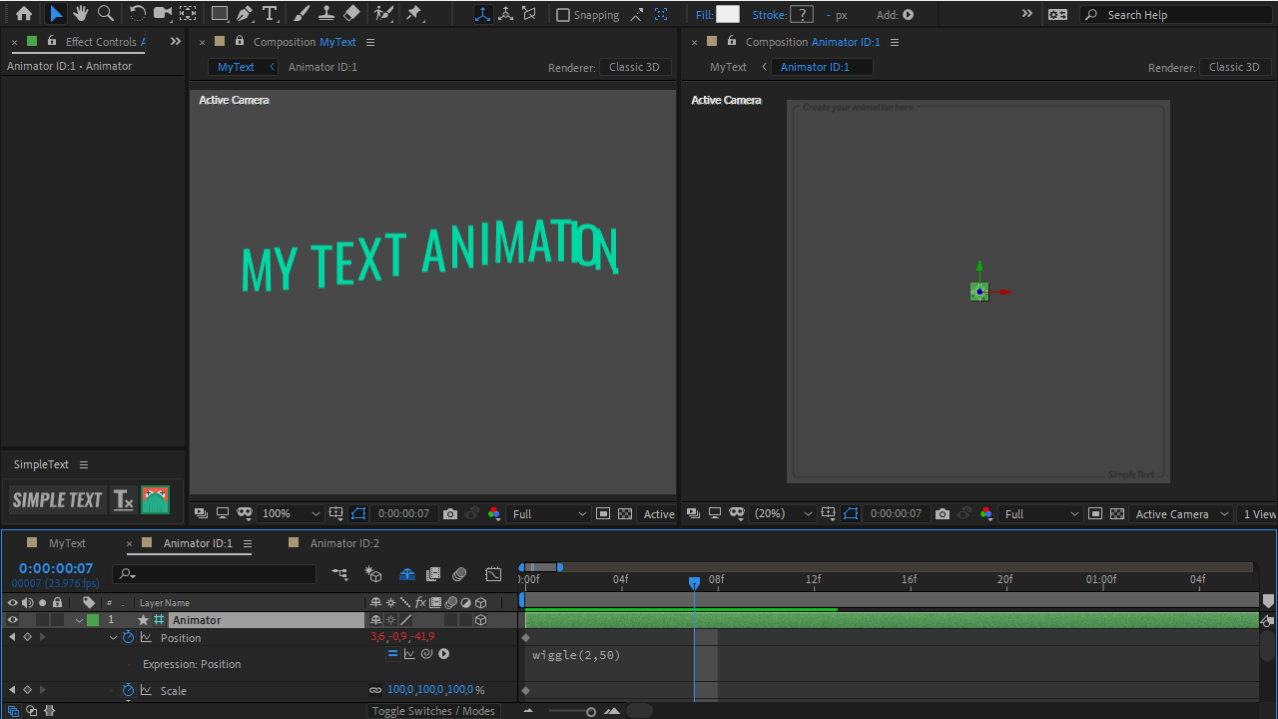This screenshot has width=1278, height=719.
Task: Open Full resolution dropdown in right viewer
Action: point(1041,513)
